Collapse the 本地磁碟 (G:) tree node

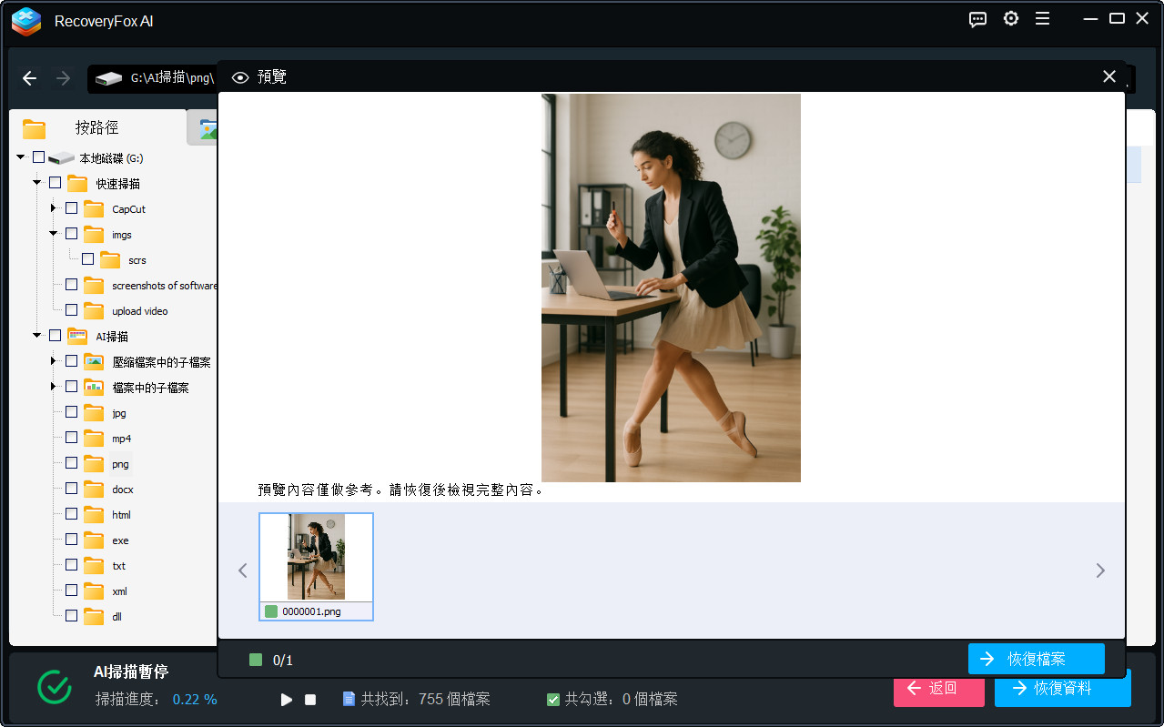[x=21, y=157]
